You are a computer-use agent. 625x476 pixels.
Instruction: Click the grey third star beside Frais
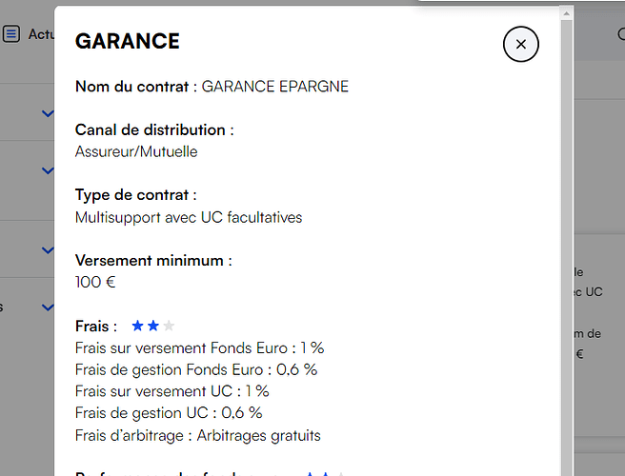pyautogui.click(x=169, y=326)
